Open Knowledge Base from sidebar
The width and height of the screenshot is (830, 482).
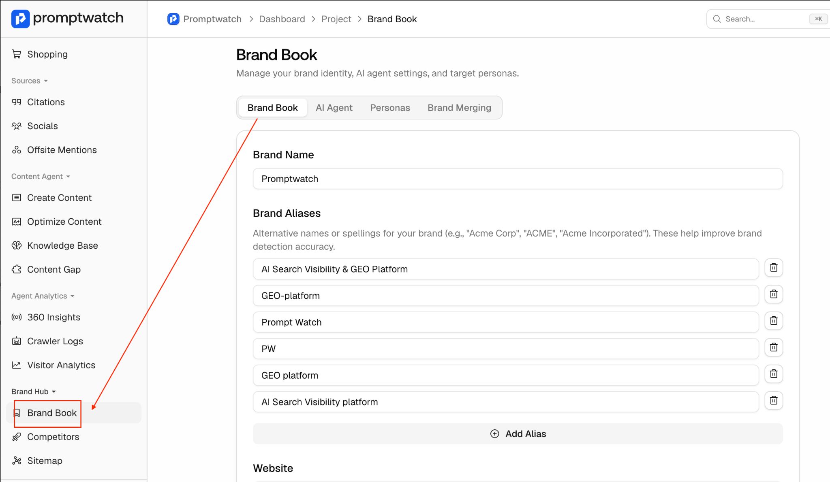tap(74, 245)
